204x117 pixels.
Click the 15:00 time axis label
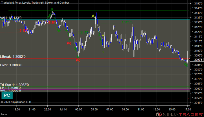pos(172,109)
